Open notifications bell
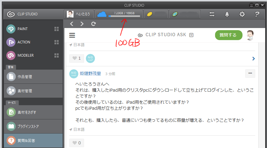 tap(227, 14)
